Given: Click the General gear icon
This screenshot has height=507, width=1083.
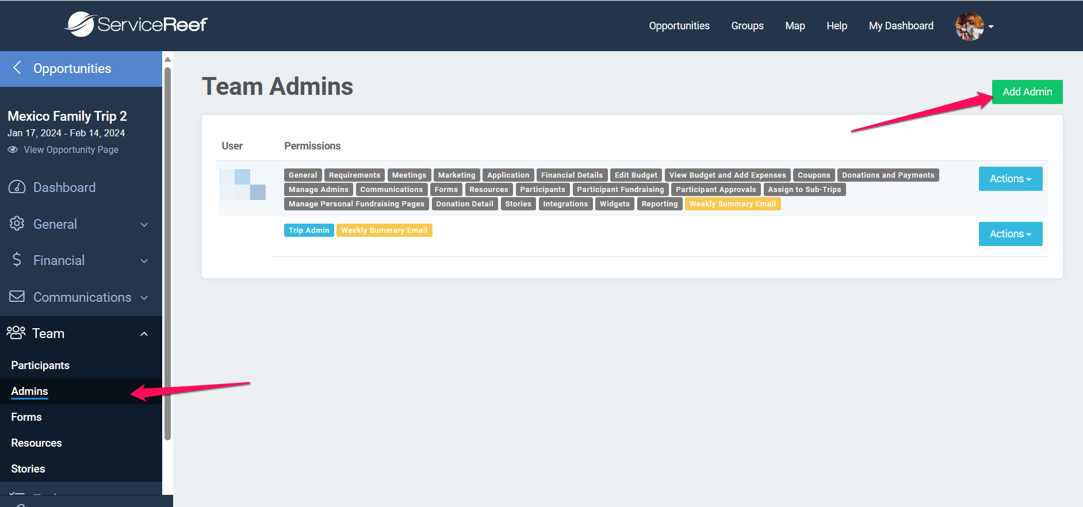Looking at the screenshot, I should point(17,224).
